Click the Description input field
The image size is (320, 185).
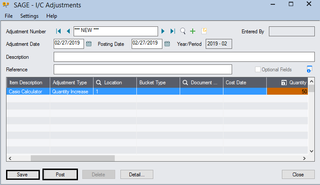[x=184, y=57]
